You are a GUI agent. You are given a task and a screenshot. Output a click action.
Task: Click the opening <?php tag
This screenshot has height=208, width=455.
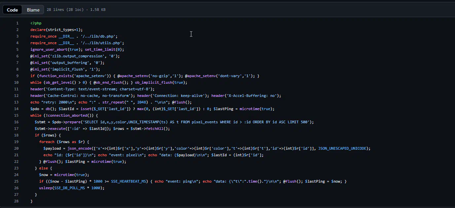coord(36,23)
